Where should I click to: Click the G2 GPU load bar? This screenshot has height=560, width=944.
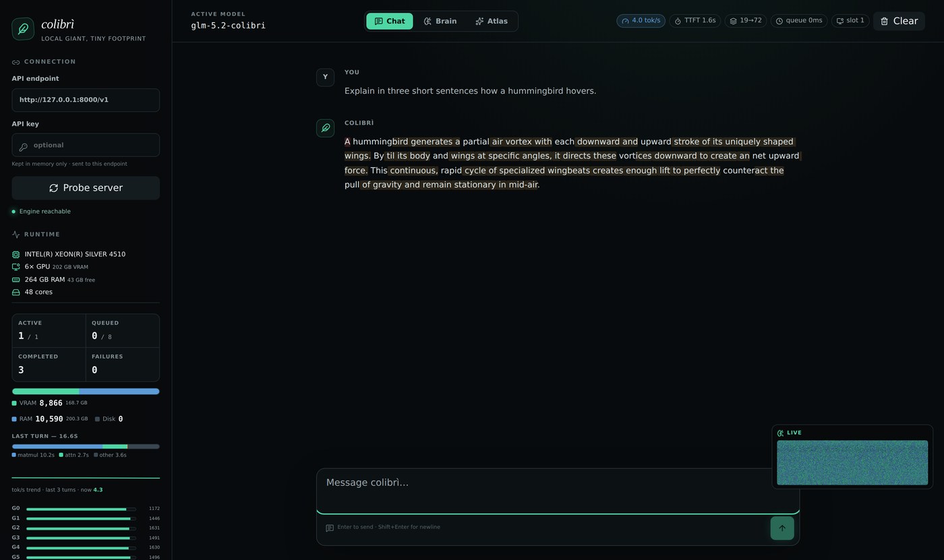(81, 529)
